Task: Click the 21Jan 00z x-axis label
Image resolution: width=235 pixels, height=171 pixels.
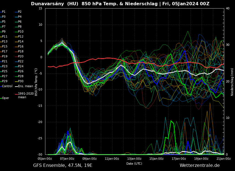Action: point(223,159)
